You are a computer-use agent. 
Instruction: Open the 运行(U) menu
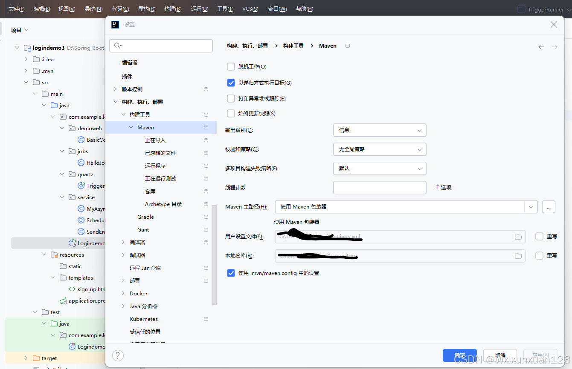click(x=200, y=9)
